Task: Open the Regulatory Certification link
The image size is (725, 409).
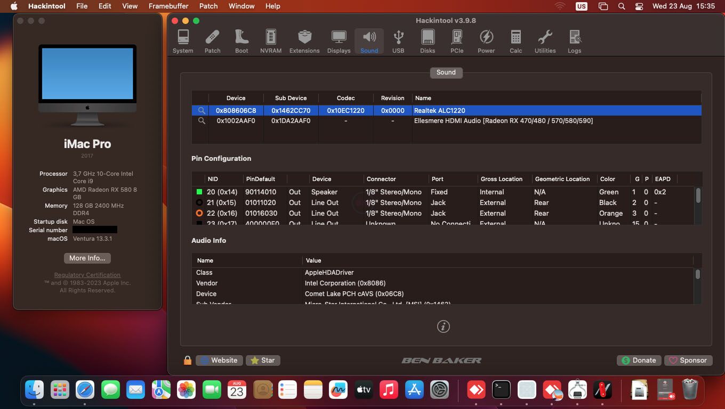Action: [x=87, y=275]
